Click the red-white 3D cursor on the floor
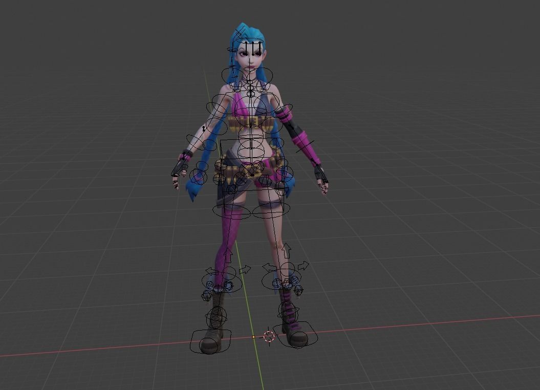 pyautogui.click(x=269, y=336)
